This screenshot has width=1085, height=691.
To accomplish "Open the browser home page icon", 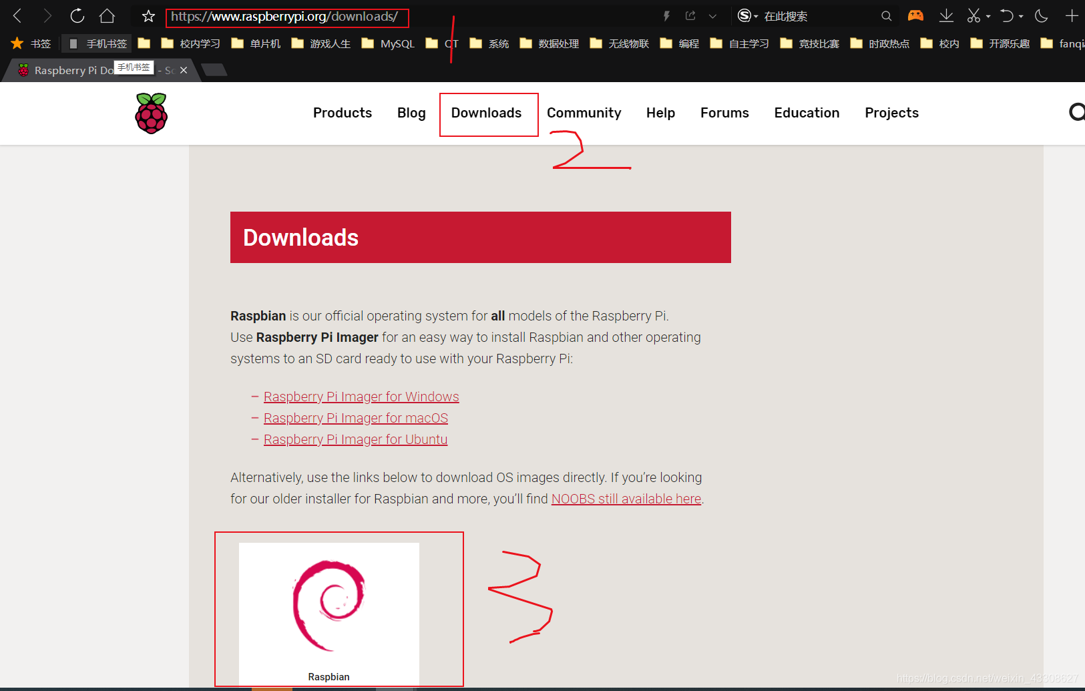I will tap(107, 16).
